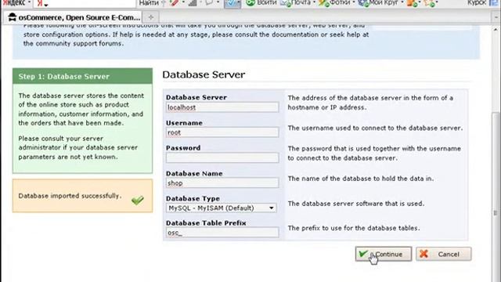Click the green checkmark import status icon
Image resolution: width=501 pixels, height=282 pixels.
138,201
